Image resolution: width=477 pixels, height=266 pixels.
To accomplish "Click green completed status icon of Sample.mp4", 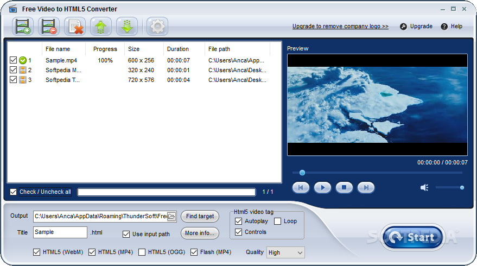I will click(22, 60).
